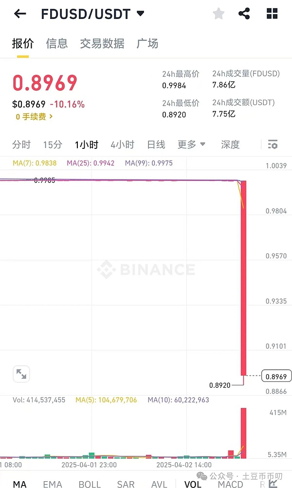Open chart settings icon
This screenshot has height=488, width=292.
(x=273, y=145)
